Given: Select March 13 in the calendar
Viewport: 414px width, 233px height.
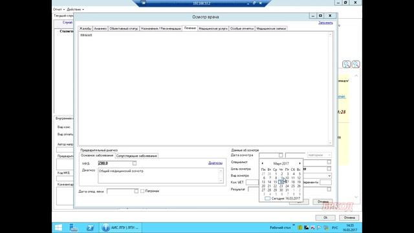Looking at the screenshot, I should click(263, 182).
